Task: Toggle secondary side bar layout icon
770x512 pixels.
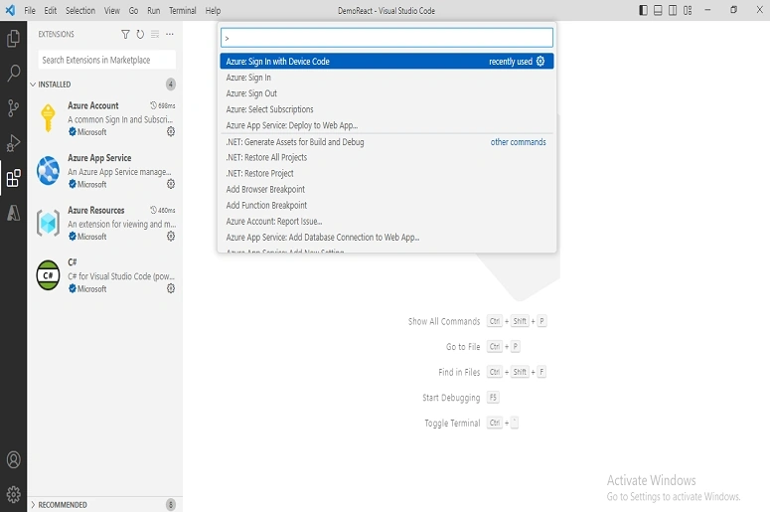Action: click(673, 10)
